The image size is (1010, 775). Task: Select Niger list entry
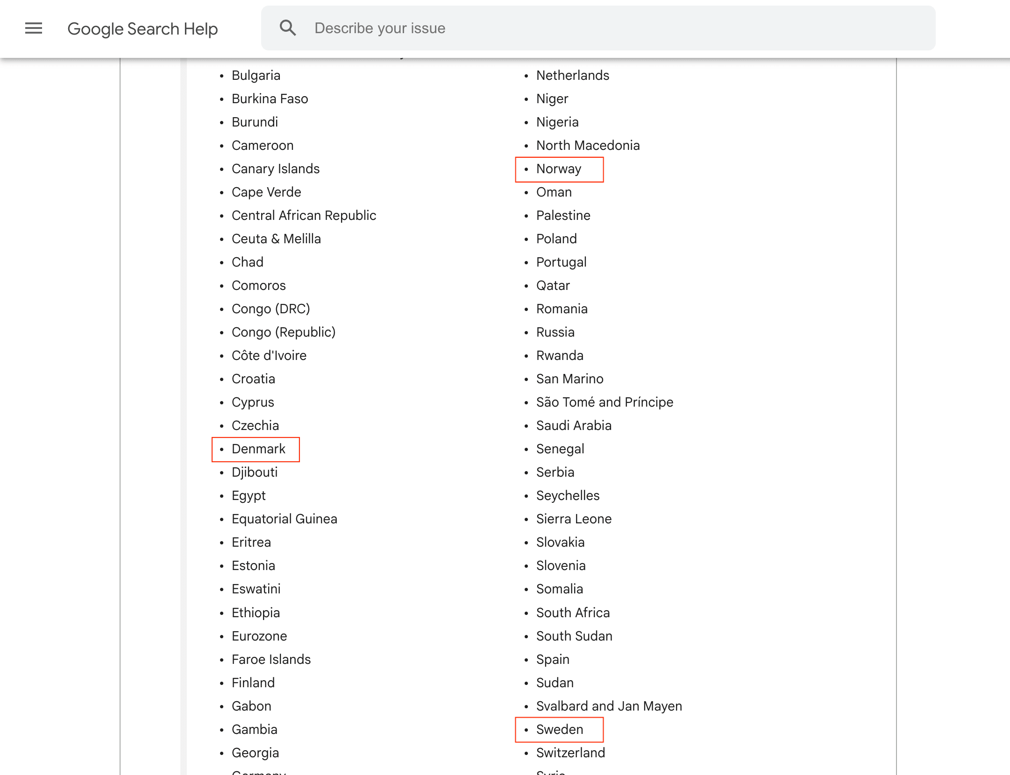click(x=552, y=99)
